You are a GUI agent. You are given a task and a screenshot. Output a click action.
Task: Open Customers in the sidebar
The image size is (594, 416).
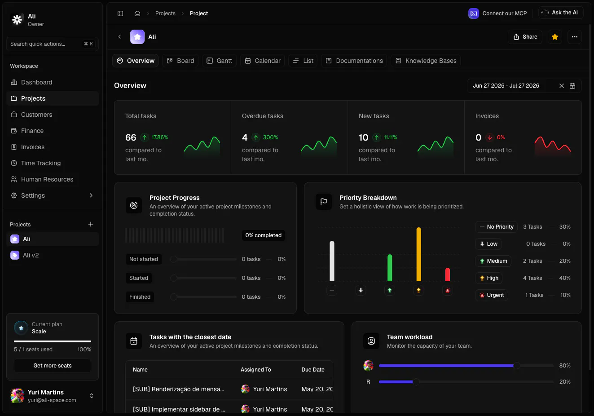click(x=53, y=115)
